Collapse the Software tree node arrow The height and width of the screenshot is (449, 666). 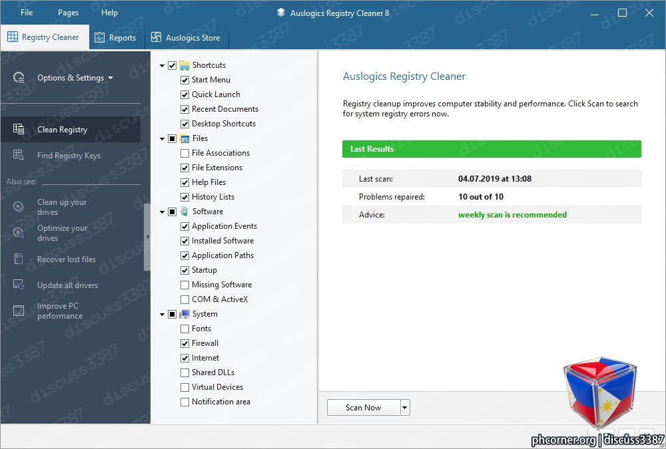click(163, 212)
